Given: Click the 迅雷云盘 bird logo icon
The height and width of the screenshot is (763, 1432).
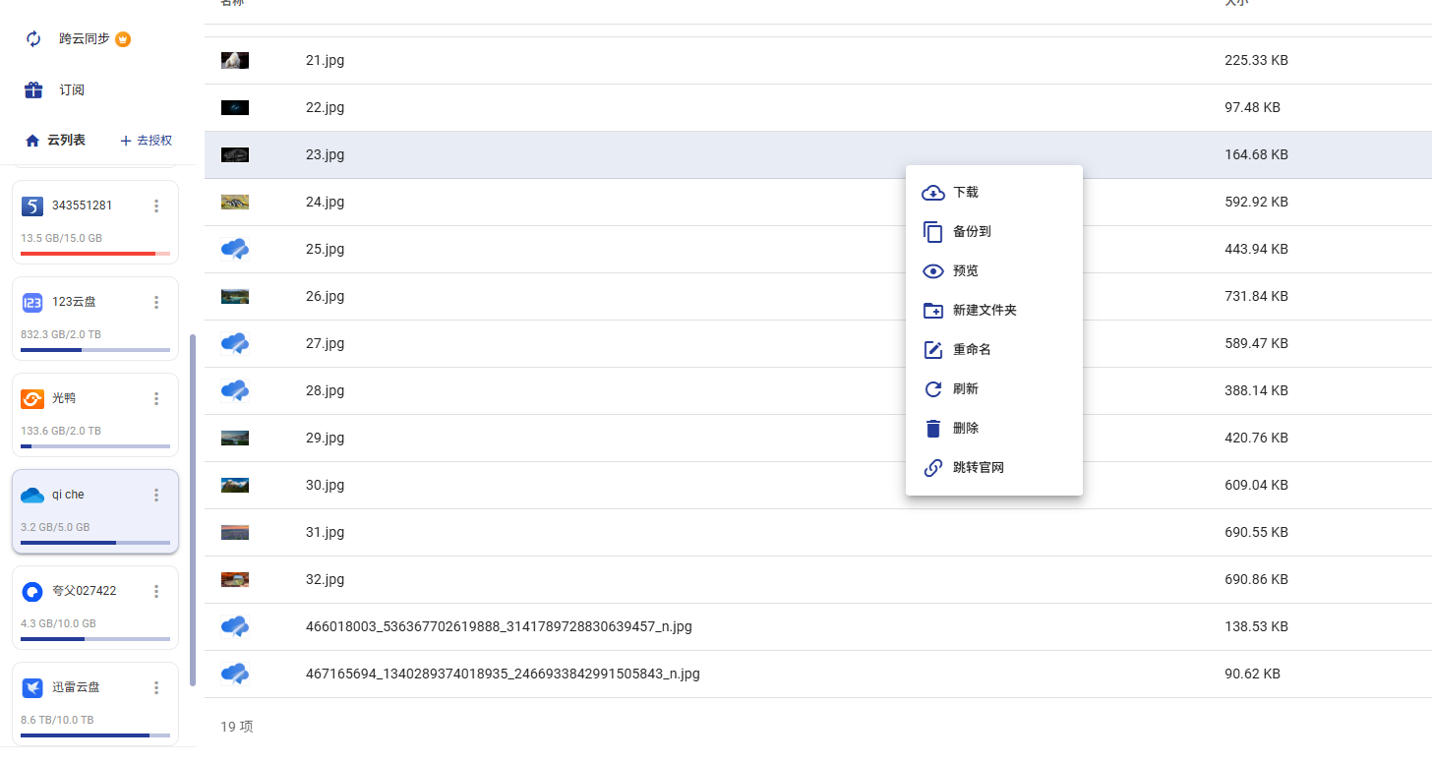Looking at the screenshot, I should click(x=32, y=687).
